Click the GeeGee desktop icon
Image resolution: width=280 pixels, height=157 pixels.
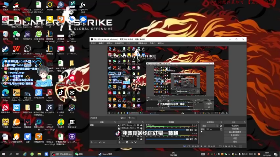[61, 50]
